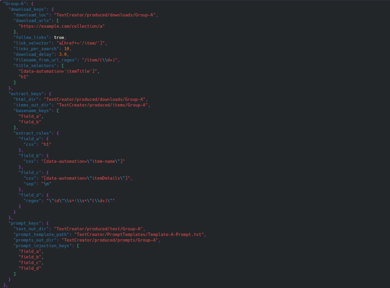Select the true value of follow_links

click(x=59, y=37)
